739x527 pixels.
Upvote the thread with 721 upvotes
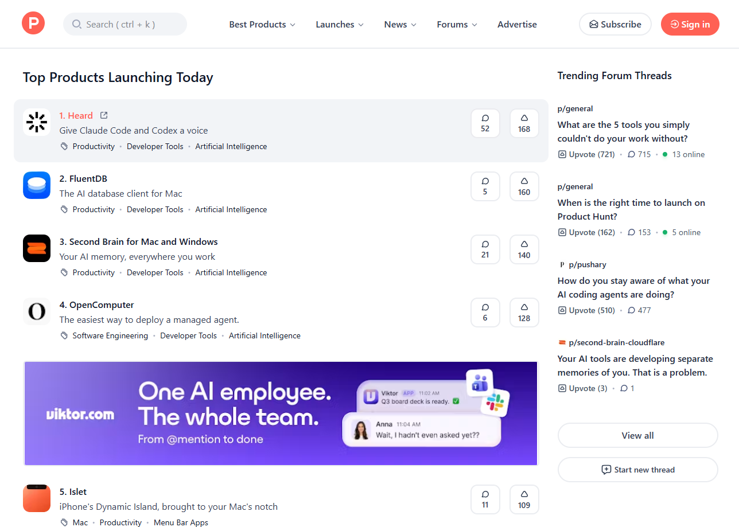click(x=586, y=154)
